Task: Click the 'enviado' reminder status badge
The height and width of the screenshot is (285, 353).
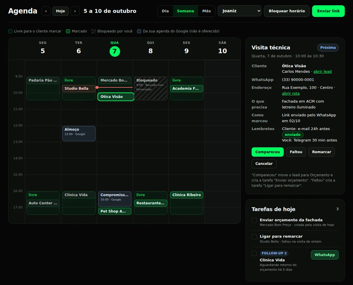Action: tap(293, 135)
